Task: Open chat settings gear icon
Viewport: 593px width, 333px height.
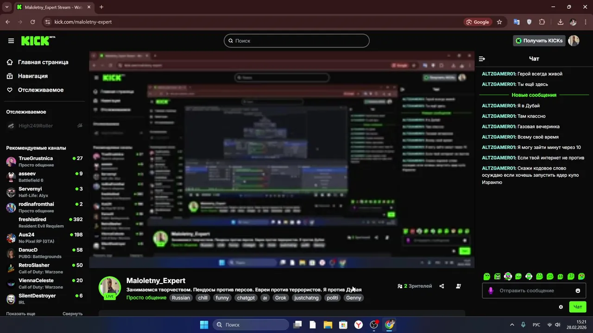Action: [561, 307]
